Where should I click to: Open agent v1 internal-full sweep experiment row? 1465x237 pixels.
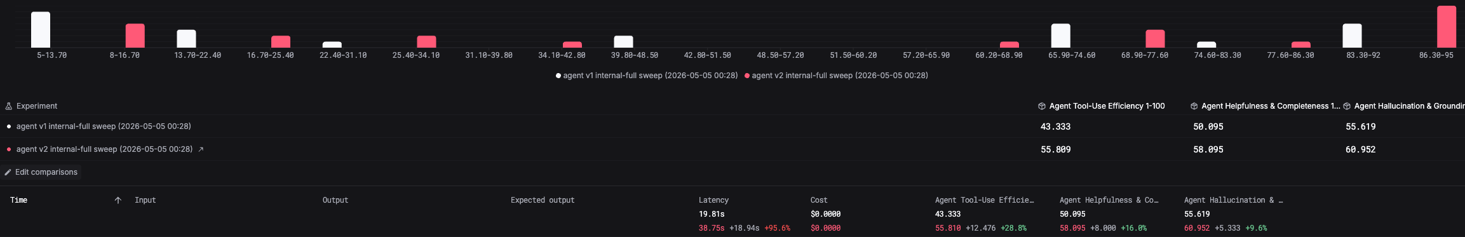coord(104,126)
